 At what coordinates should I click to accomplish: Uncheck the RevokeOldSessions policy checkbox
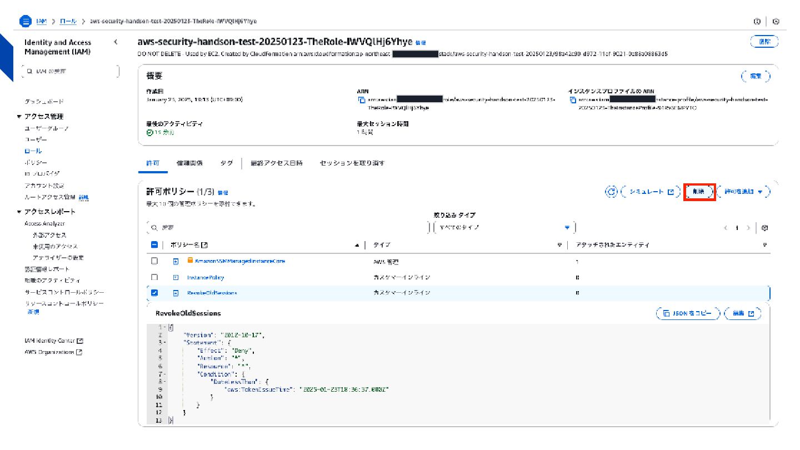click(154, 293)
